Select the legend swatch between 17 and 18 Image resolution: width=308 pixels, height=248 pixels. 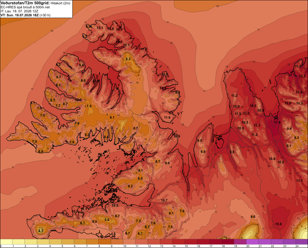tap(216, 242)
